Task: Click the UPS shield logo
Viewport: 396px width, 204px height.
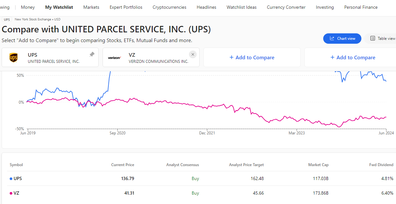Action: pyautogui.click(x=13, y=58)
